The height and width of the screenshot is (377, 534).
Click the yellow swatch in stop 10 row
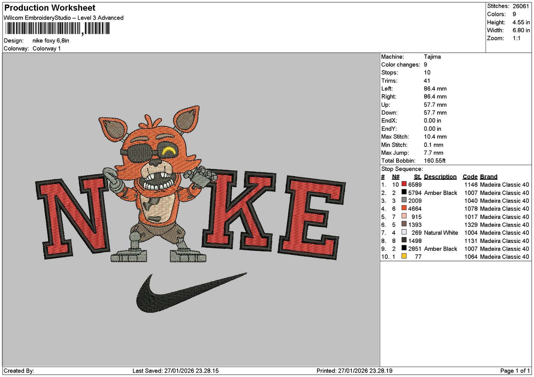pyautogui.click(x=404, y=256)
